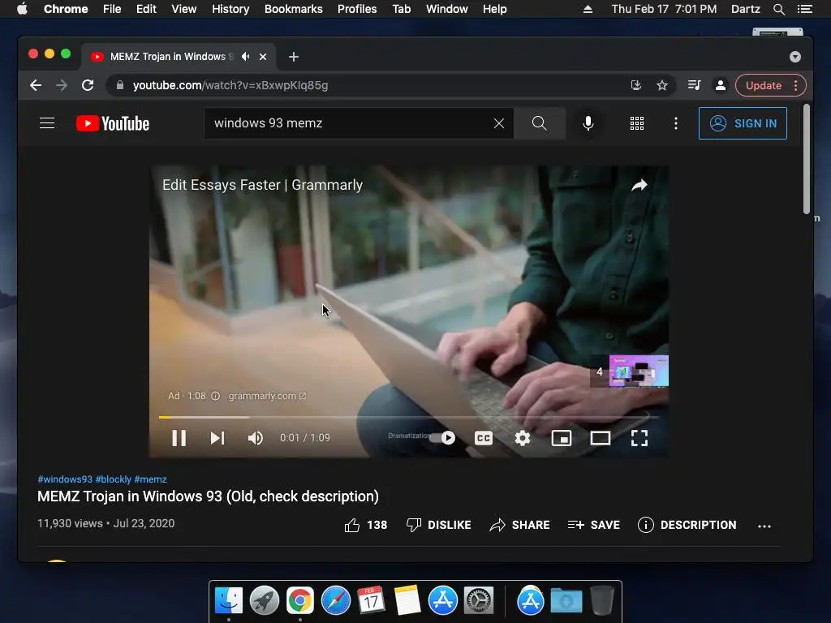Clear the search query with X
Screen dimensions: 831x623
(x=499, y=123)
